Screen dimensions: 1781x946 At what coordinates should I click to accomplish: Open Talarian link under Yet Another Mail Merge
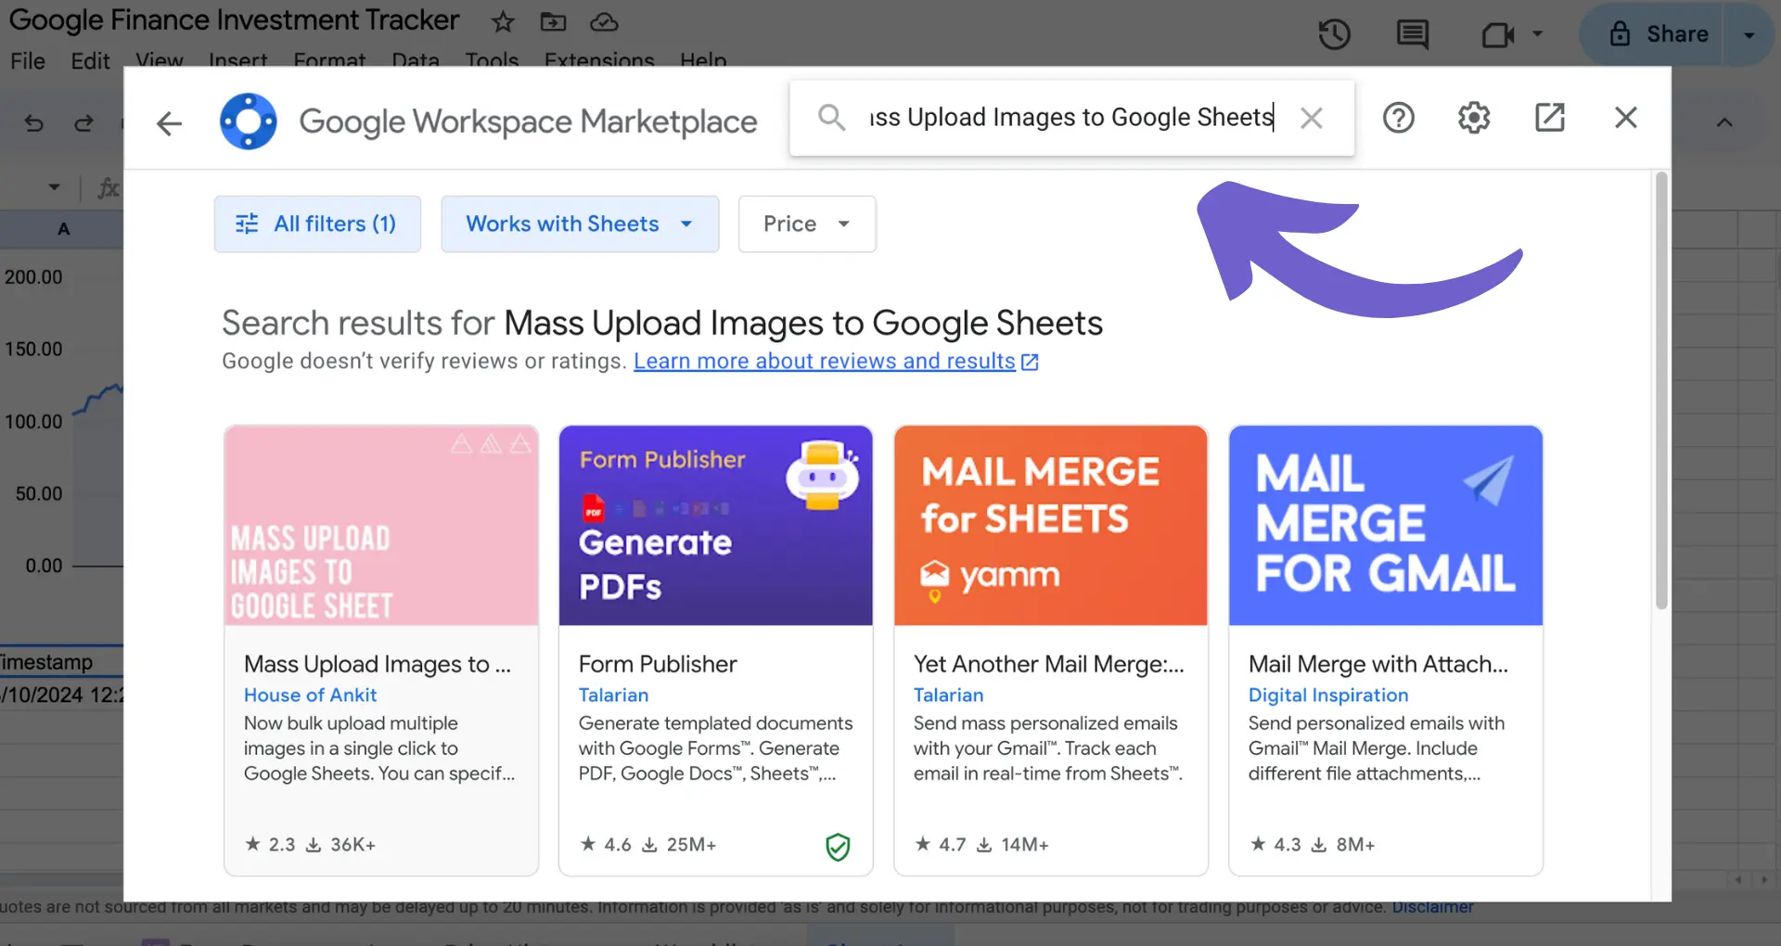(948, 695)
